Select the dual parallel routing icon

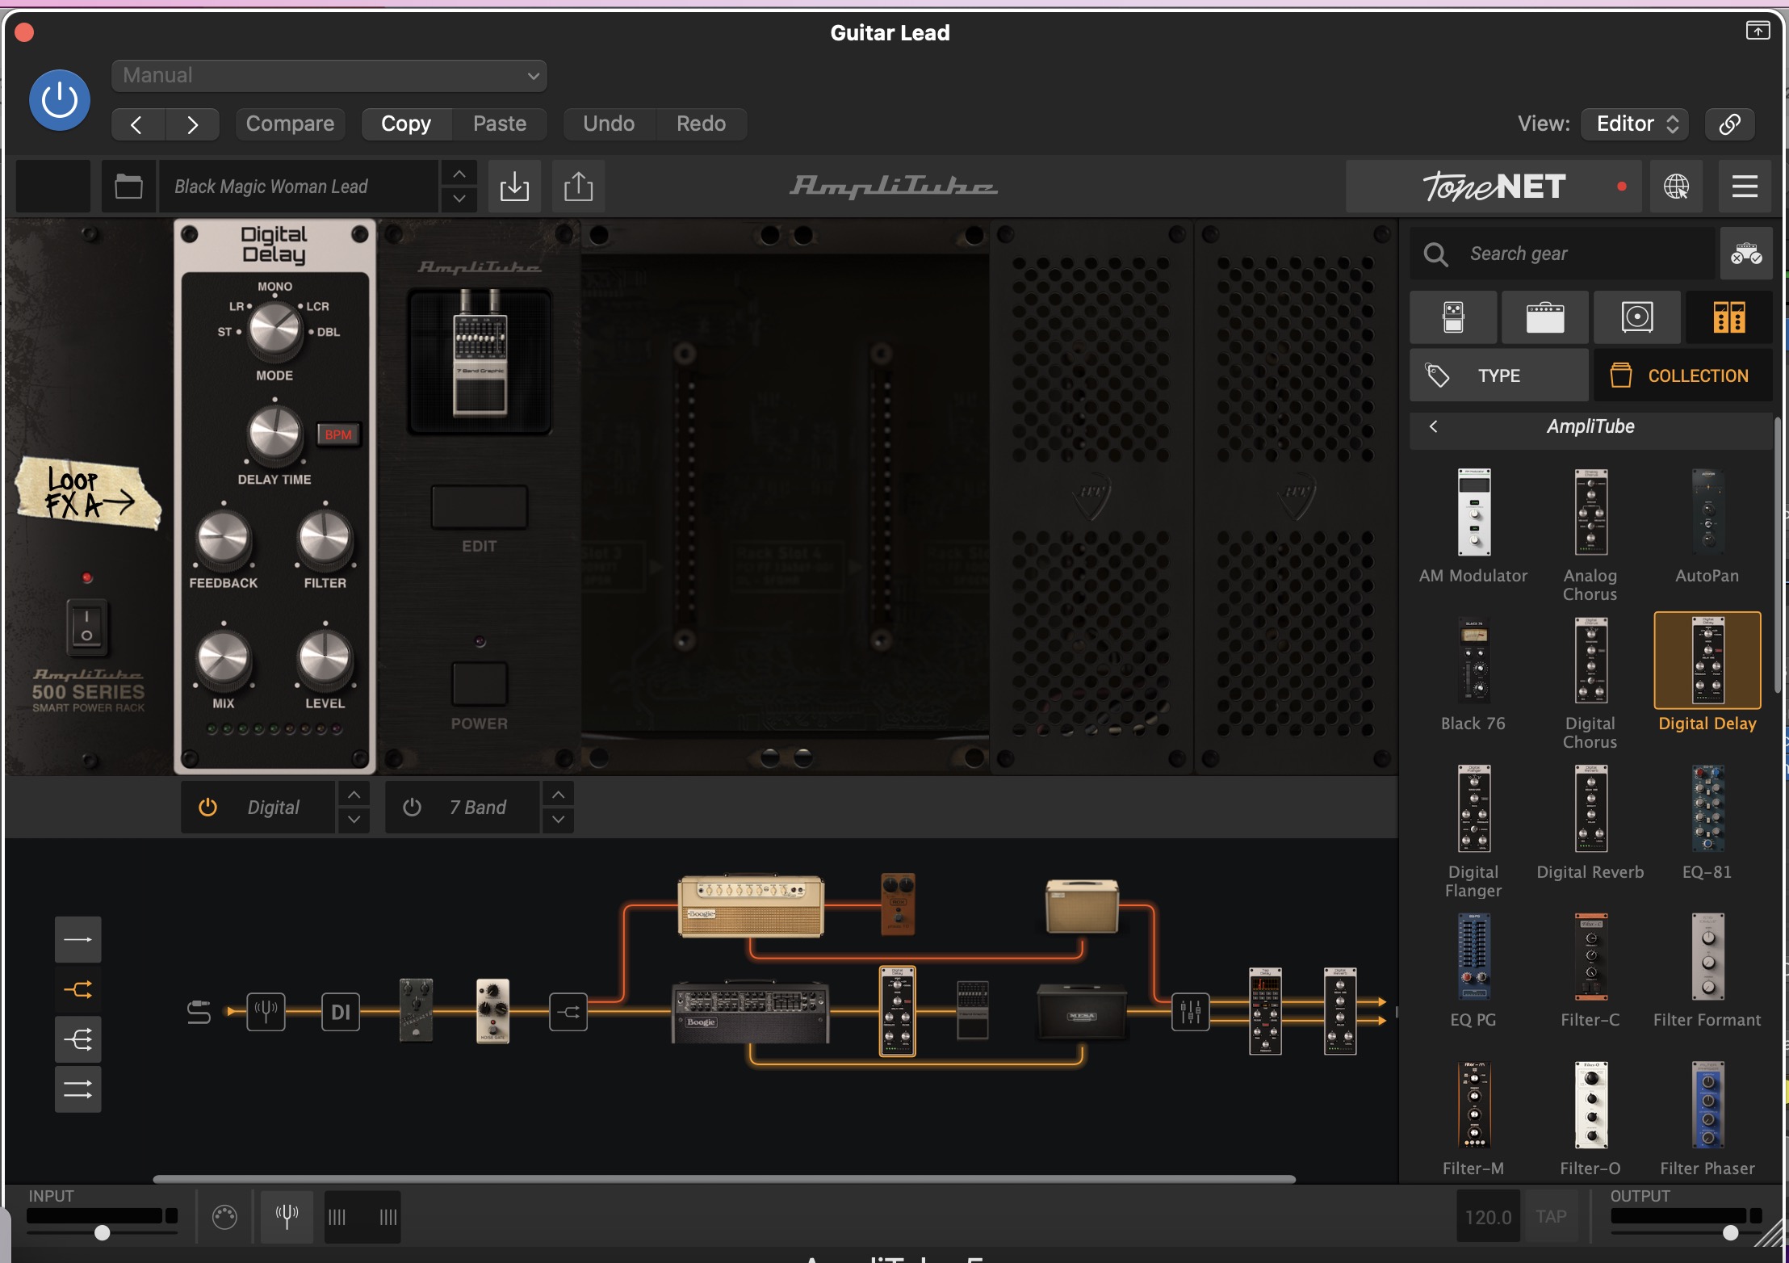coord(78,1089)
